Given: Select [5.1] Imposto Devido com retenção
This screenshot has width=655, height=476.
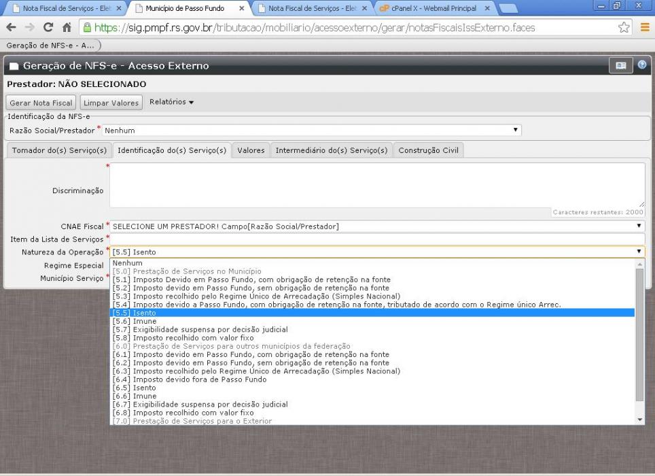Looking at the screenshot, I should [x=372, y=279].
